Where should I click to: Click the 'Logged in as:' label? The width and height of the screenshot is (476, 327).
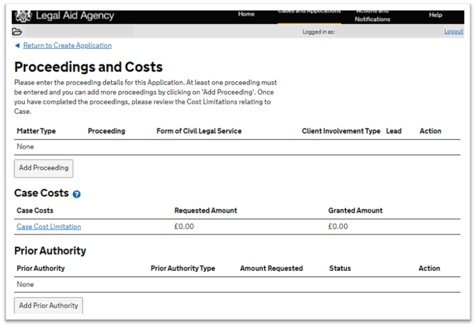(x=318, y=32)
